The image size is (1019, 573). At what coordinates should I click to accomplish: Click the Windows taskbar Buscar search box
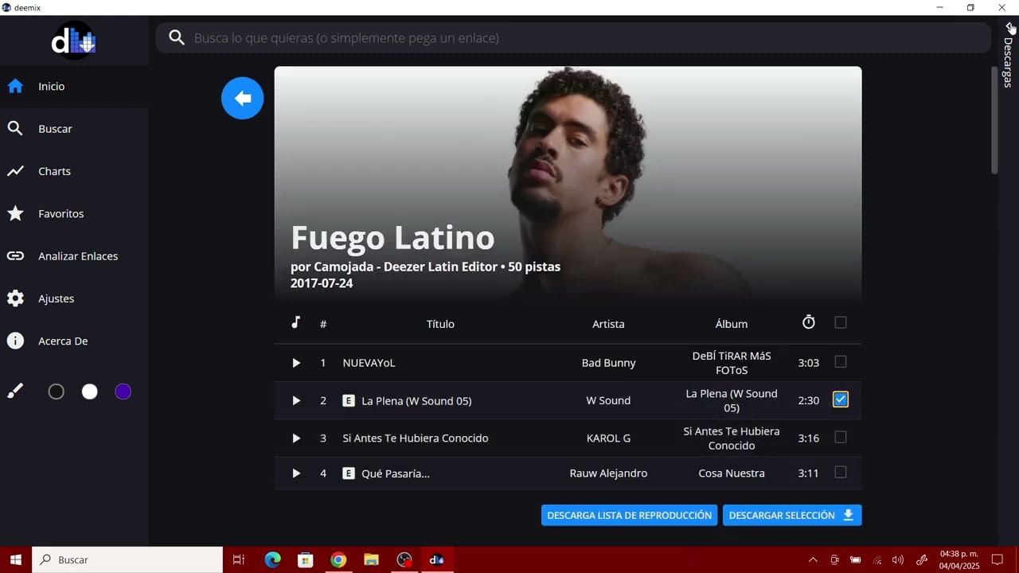click(x=127, y=559)
